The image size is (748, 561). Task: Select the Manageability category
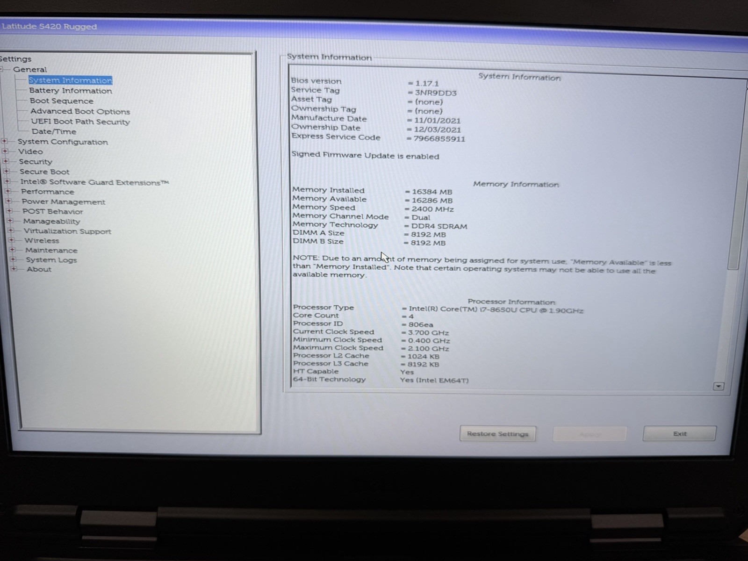point(52,222)
